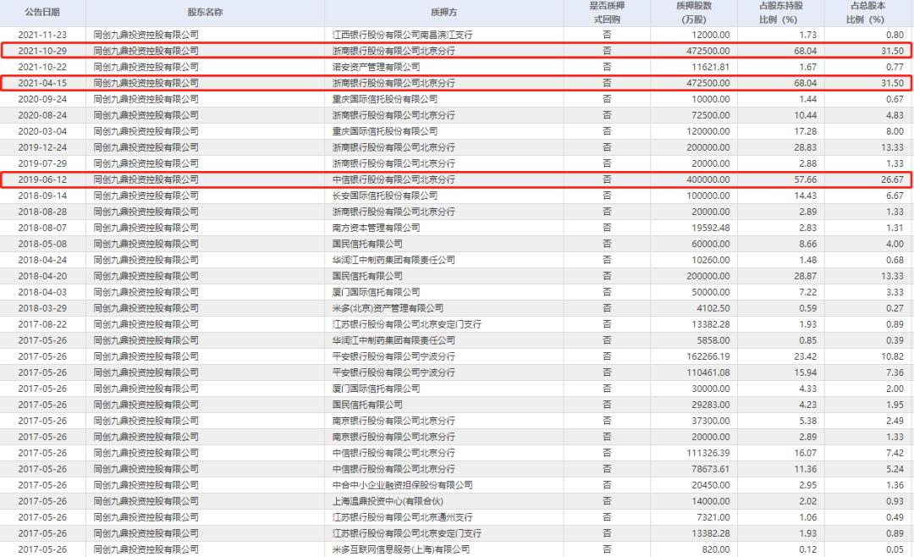
Task: Click the 是否质押式回购 column header
Action: click(x=607, y=11)
